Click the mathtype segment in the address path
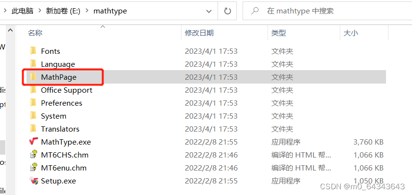This screenshot has height=195, width=412. (110, 11)
